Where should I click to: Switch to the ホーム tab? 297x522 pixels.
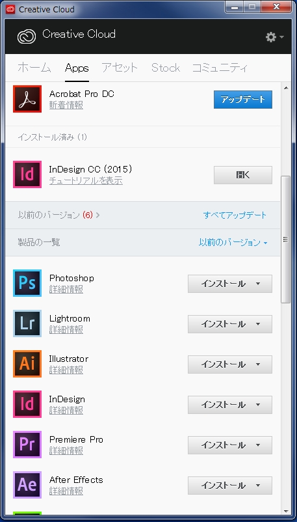pos(34,68)
